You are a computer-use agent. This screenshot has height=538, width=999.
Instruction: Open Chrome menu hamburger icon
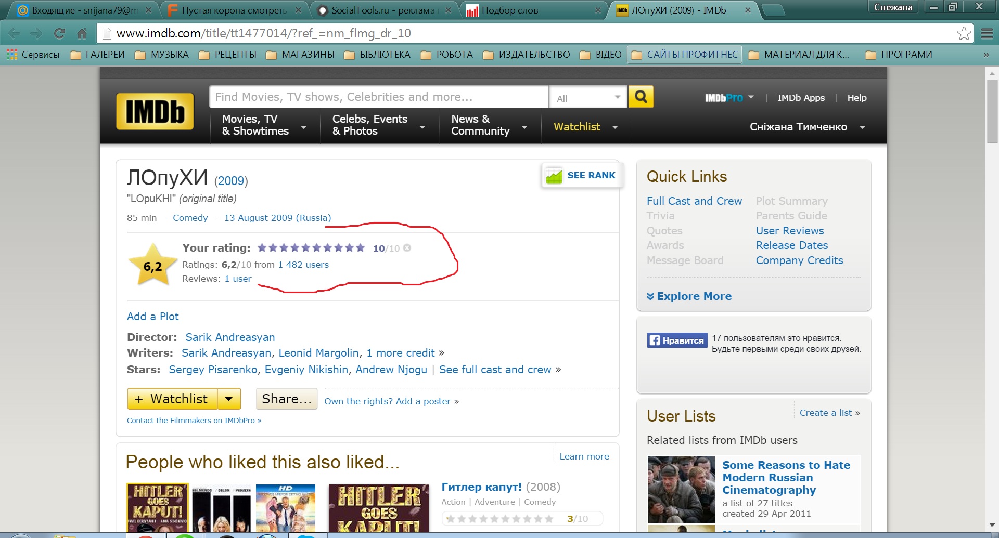pyautogui.click(x=987, y=34)
